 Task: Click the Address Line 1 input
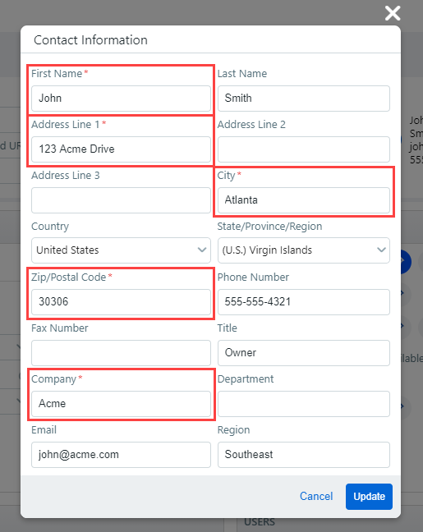(121, 149)
